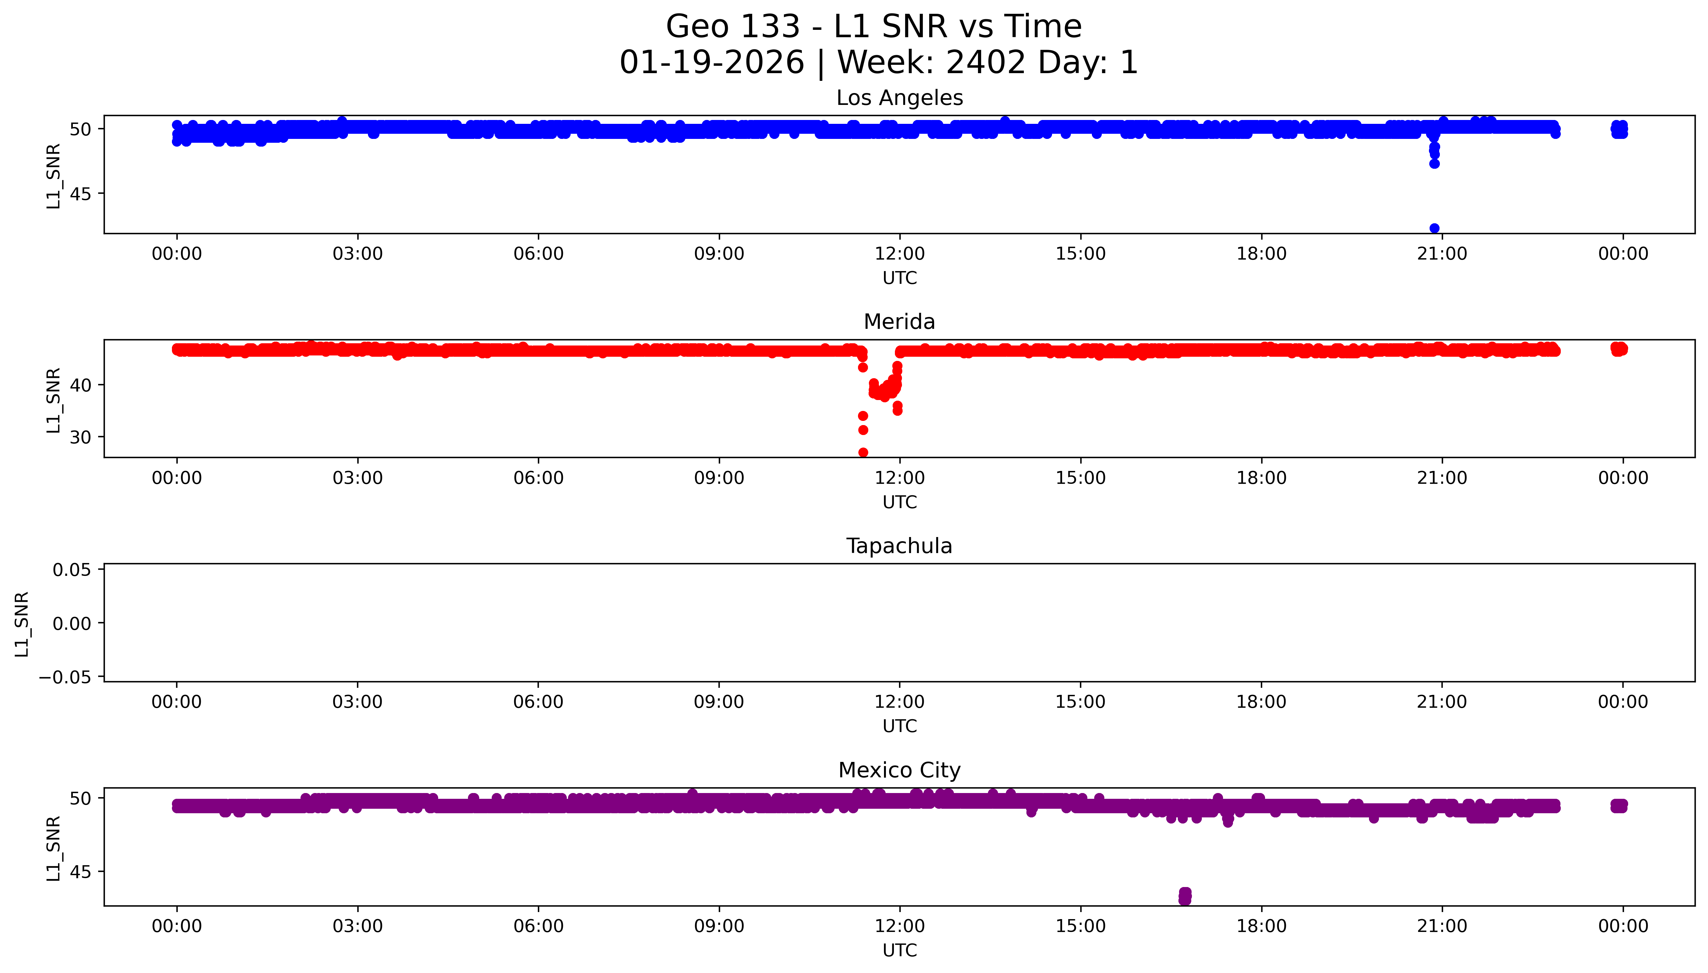
Task: Click the L1_SNR y-axis label of Merida
Action: point(54,400)
